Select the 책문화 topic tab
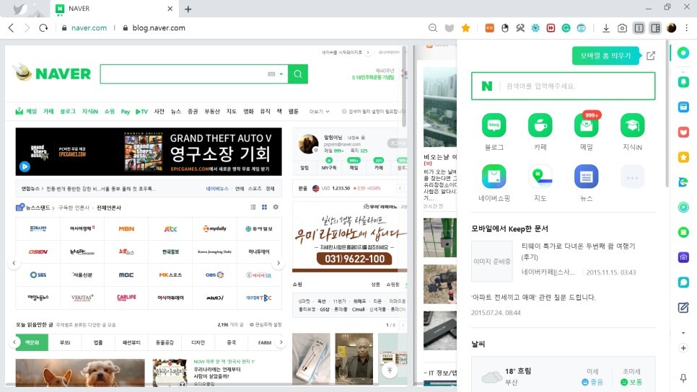 click(32, 342)
